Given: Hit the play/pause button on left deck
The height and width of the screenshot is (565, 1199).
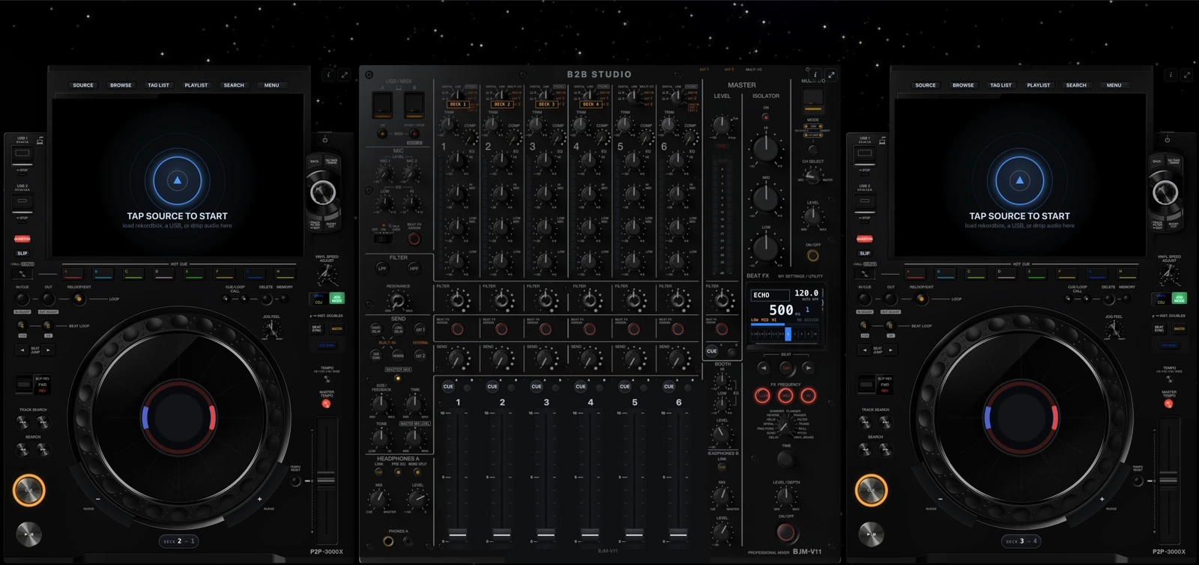Looking at the screenshot, I should point(29,534).
